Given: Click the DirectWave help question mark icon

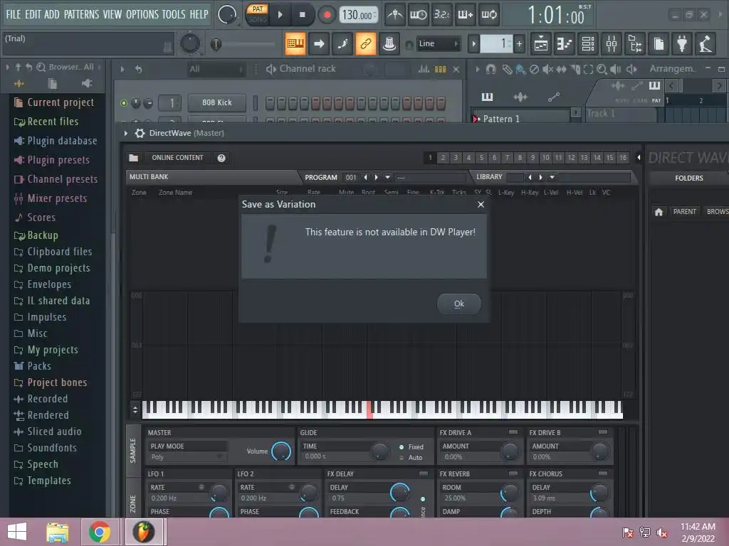Looking at the screenshot, I should 221,158.
